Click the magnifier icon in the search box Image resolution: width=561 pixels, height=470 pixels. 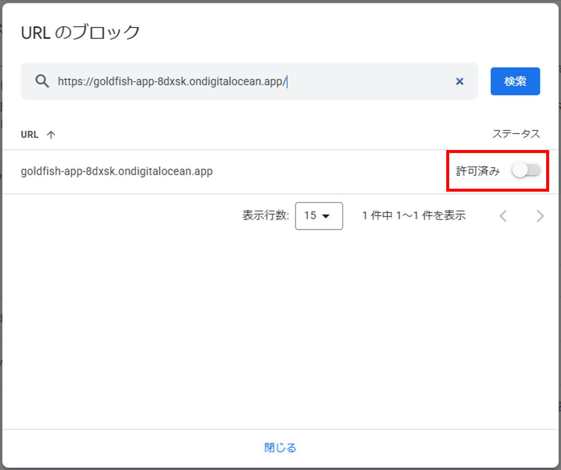[x=43, y=81]
